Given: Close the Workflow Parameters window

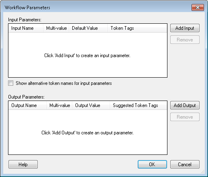Looking at the screenshot, I should pos(198,7).
